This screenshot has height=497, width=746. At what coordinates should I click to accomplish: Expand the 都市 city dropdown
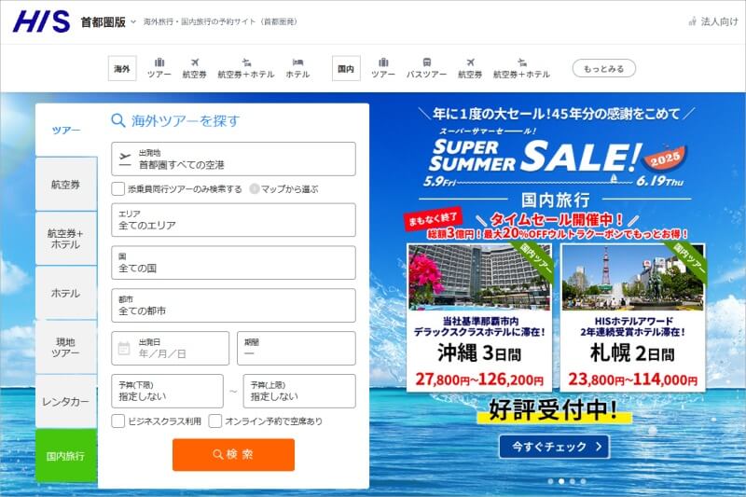pos(234,305)
